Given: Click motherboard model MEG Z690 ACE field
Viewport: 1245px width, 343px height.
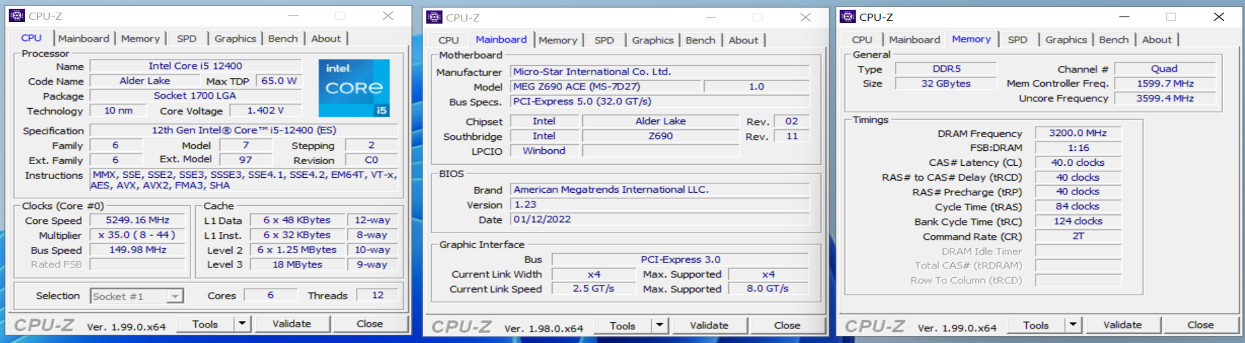Looking at the screenshot, I should click(605, 86).
